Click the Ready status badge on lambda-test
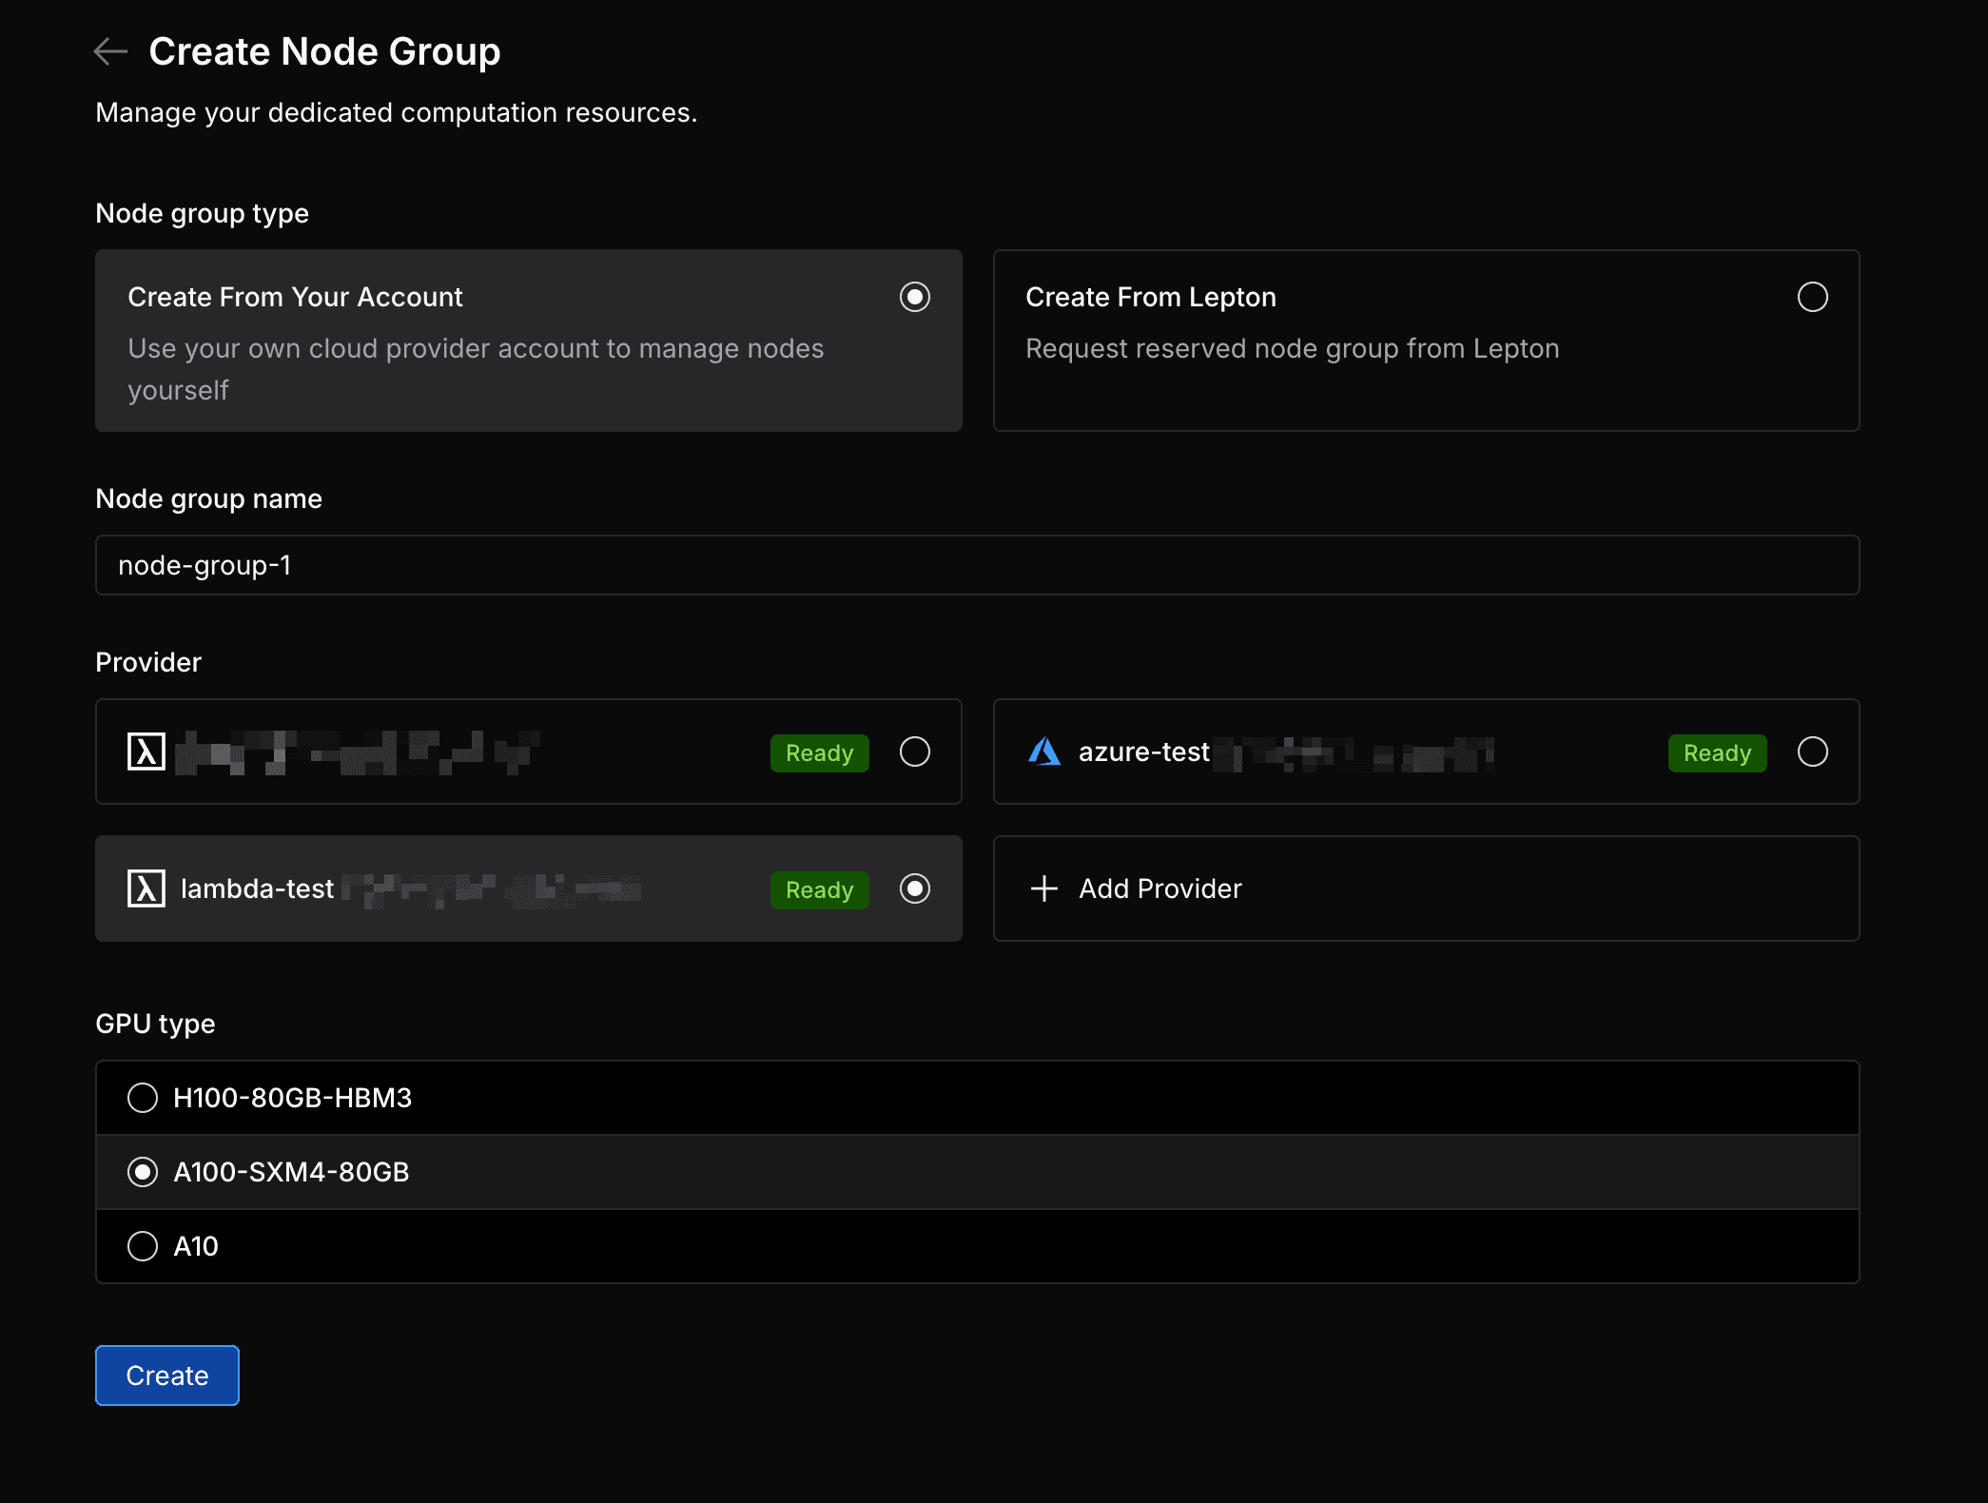The height and width of the screenshot is (1503, 1988). (x=818, y=888)
